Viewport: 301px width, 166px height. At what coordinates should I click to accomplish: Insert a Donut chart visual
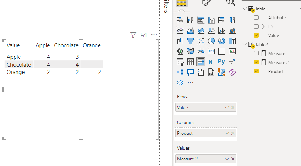click(x=221, y=41)
